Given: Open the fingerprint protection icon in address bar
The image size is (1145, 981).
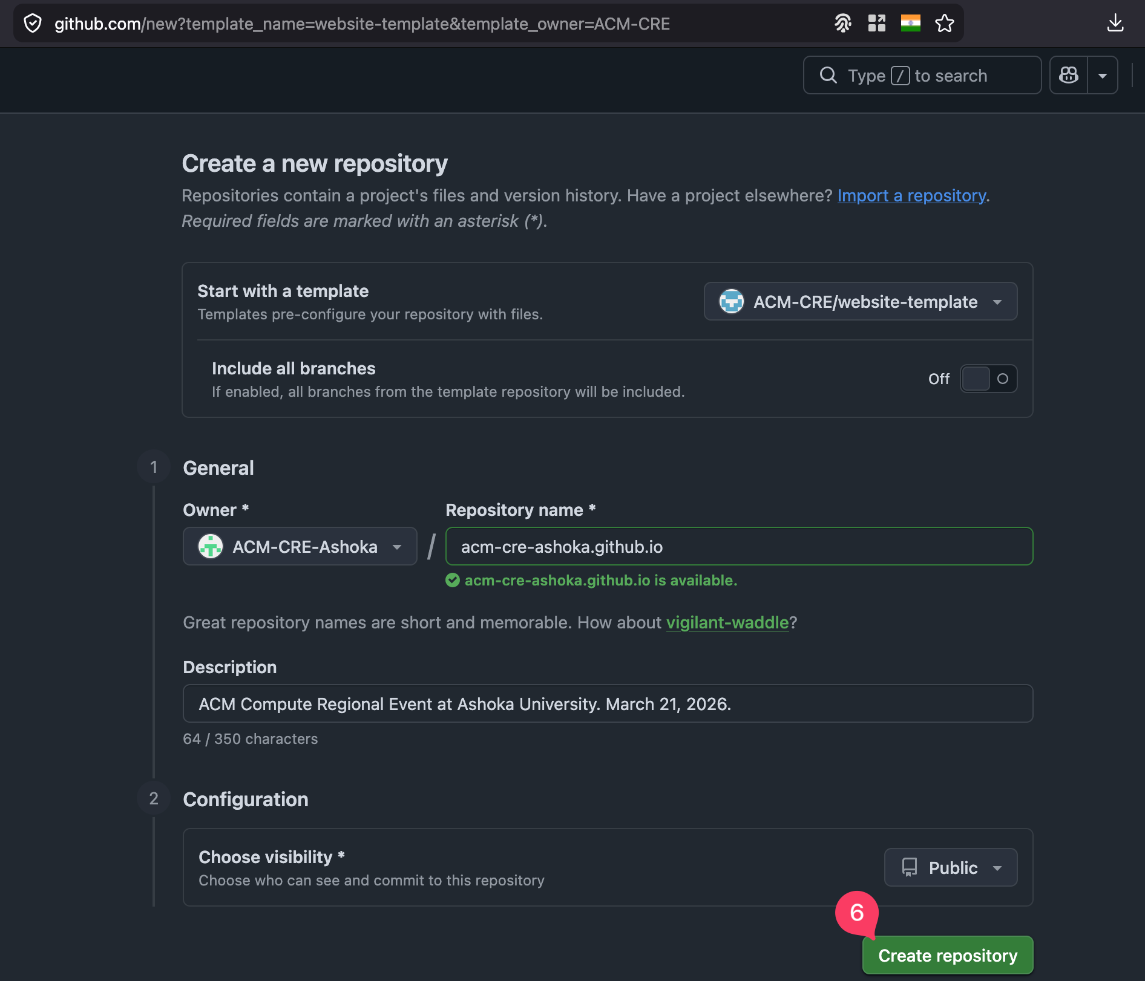Looking at the screenshot, I should pos(843,24).
